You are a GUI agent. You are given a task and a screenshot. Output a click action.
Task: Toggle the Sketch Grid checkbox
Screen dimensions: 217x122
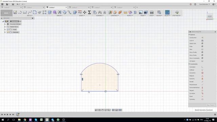(x=202, y=43)
